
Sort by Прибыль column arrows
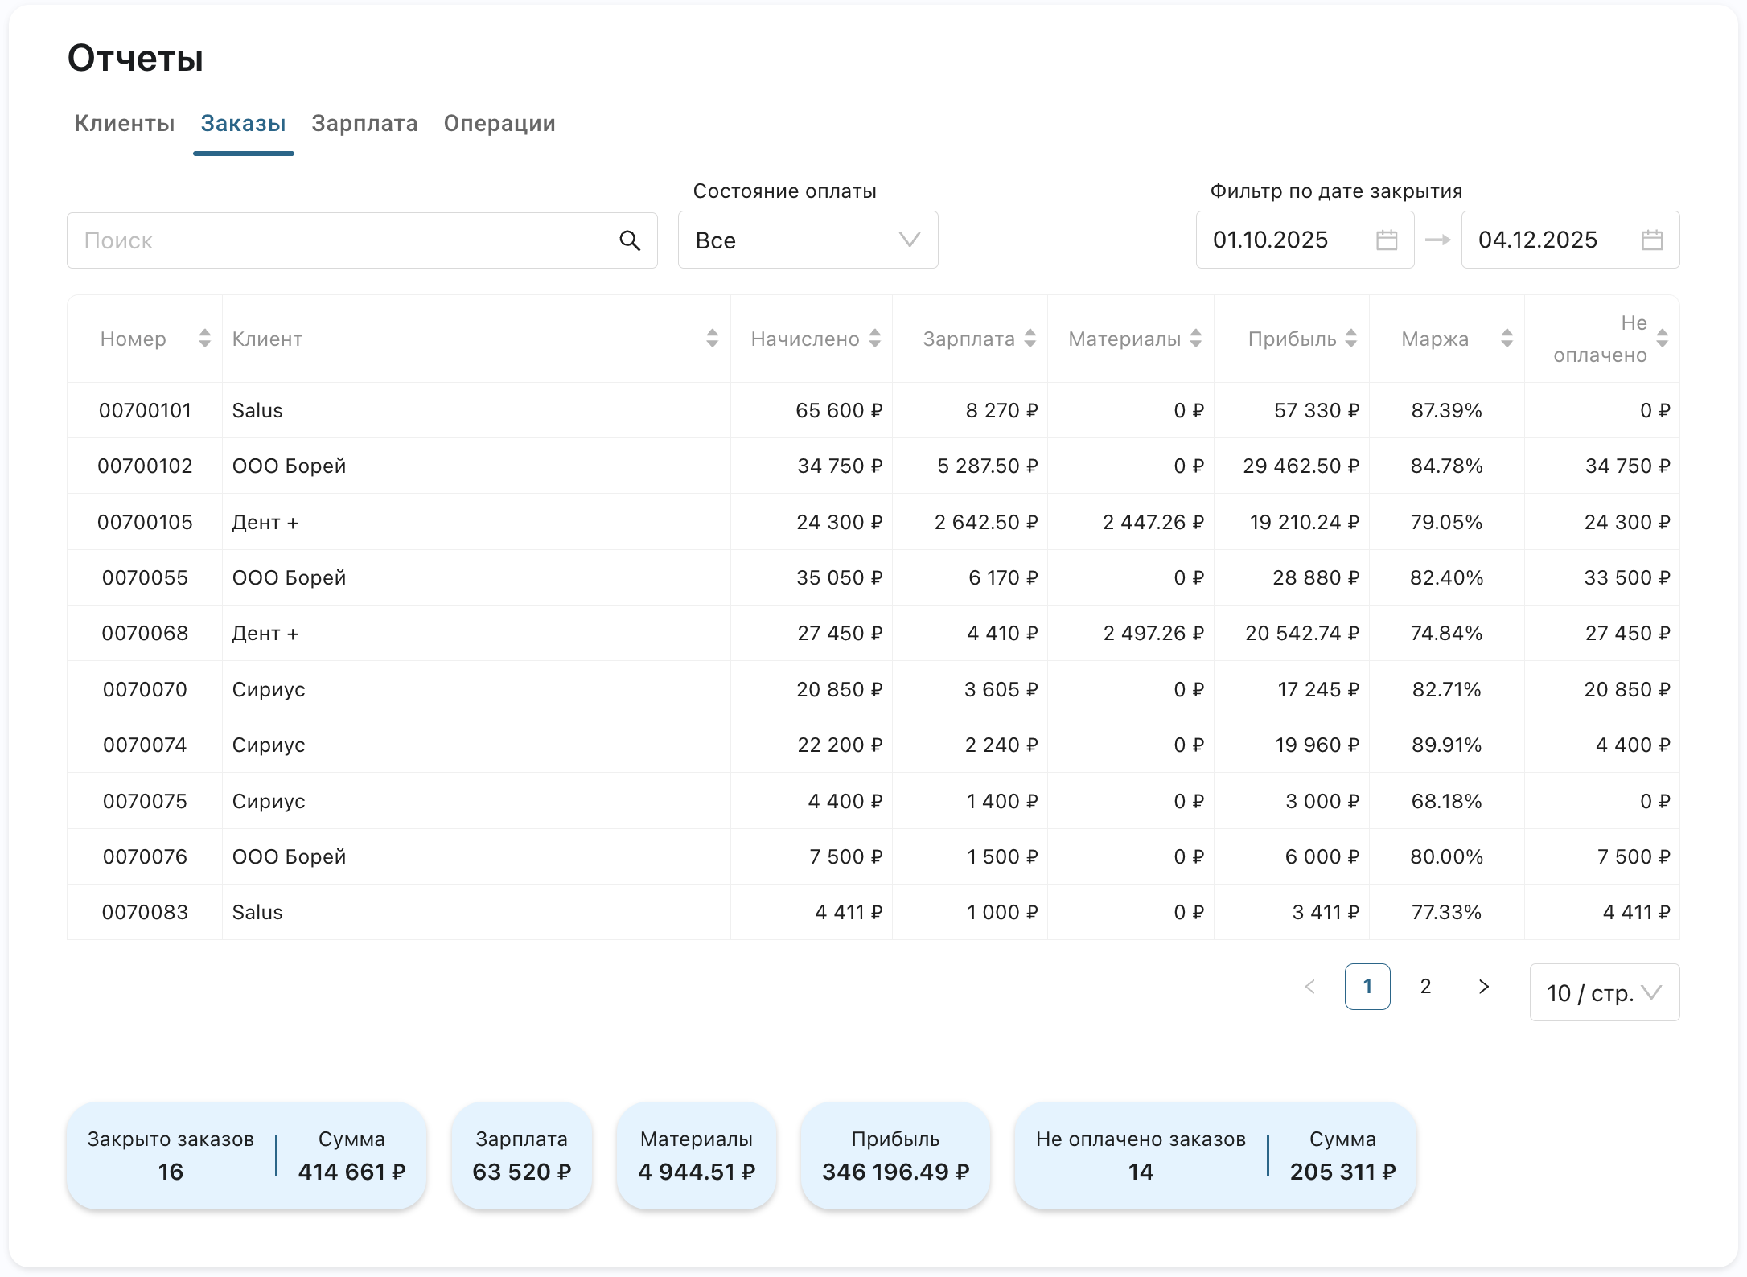click(x=1351, y=339)
